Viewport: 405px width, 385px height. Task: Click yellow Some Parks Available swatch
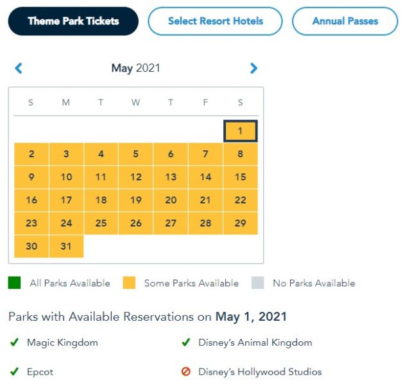pyautogui.click(x=128, y=282)
